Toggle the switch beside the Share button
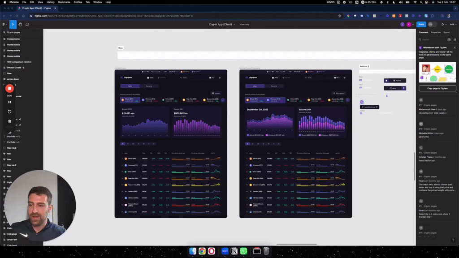The width and height of the screenshot is (459, 258). click(432, 24)
